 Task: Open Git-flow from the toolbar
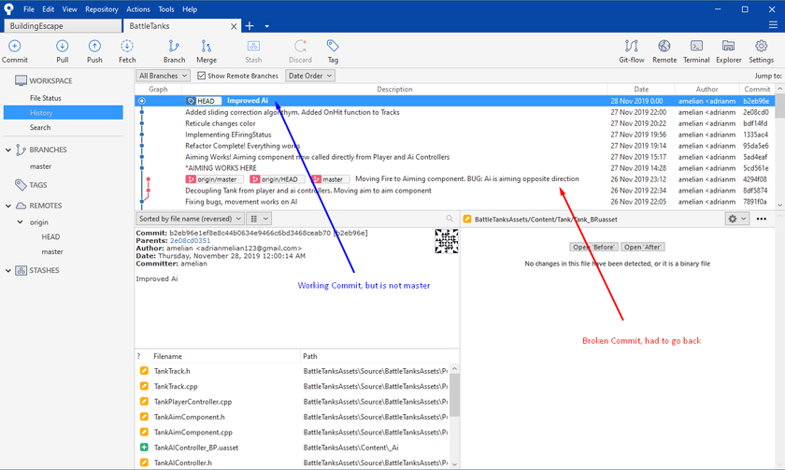[632, 46]
